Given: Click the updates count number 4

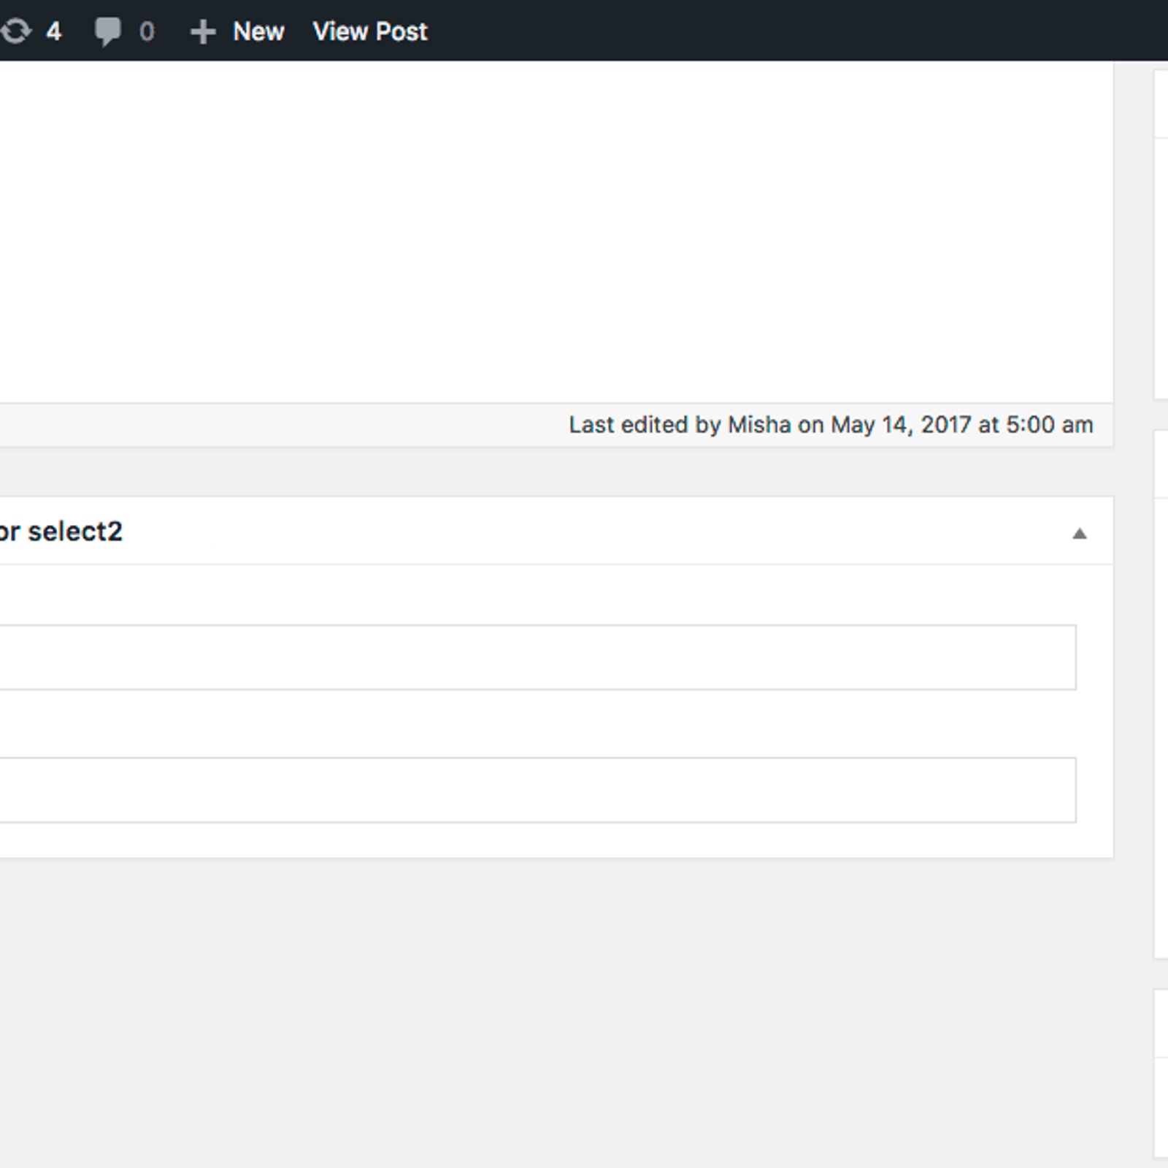Looking at the screenshot, I should tap(53, 31).
